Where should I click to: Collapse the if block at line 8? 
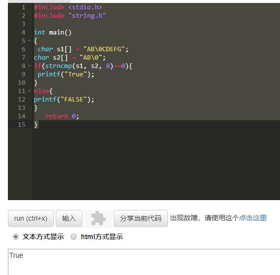pyautogui.click(x=29, y=66)
